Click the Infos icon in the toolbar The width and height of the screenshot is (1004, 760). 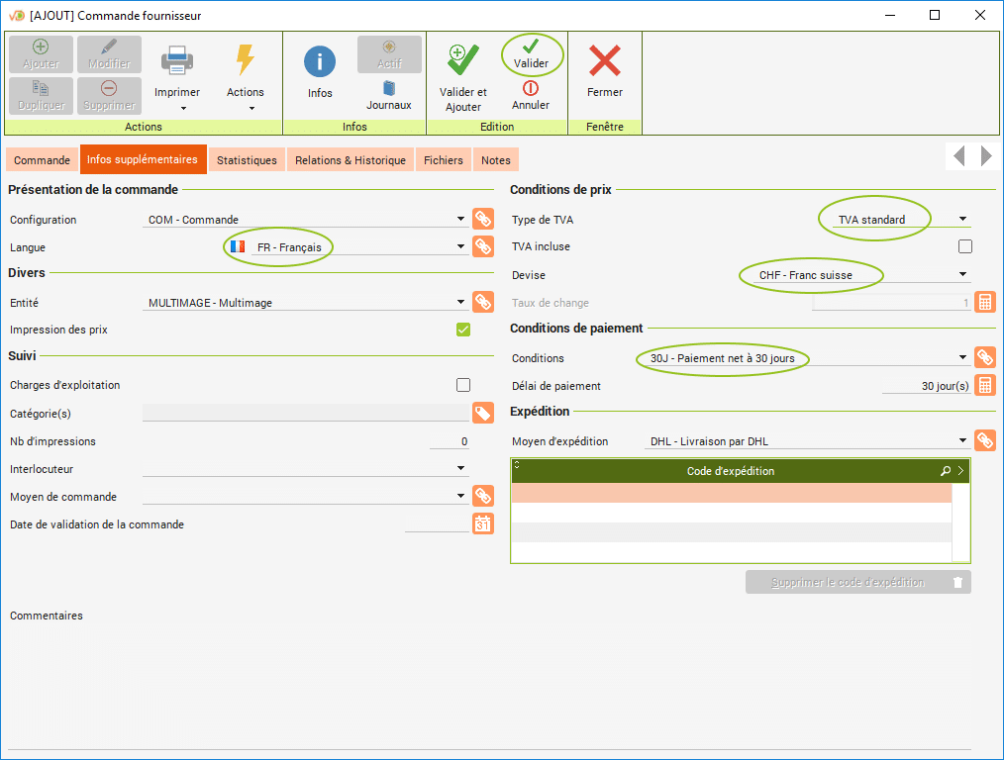pos(320,62)
